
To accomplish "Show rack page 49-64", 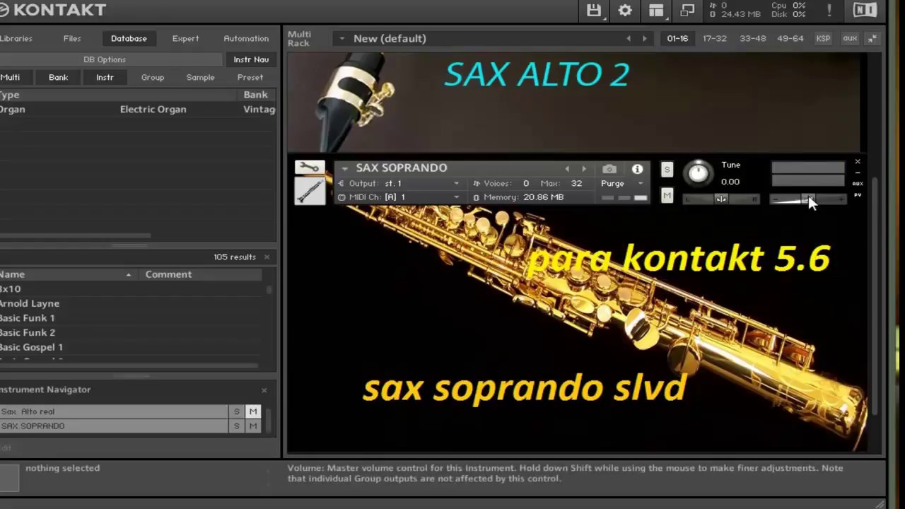I will pos(790,38).
